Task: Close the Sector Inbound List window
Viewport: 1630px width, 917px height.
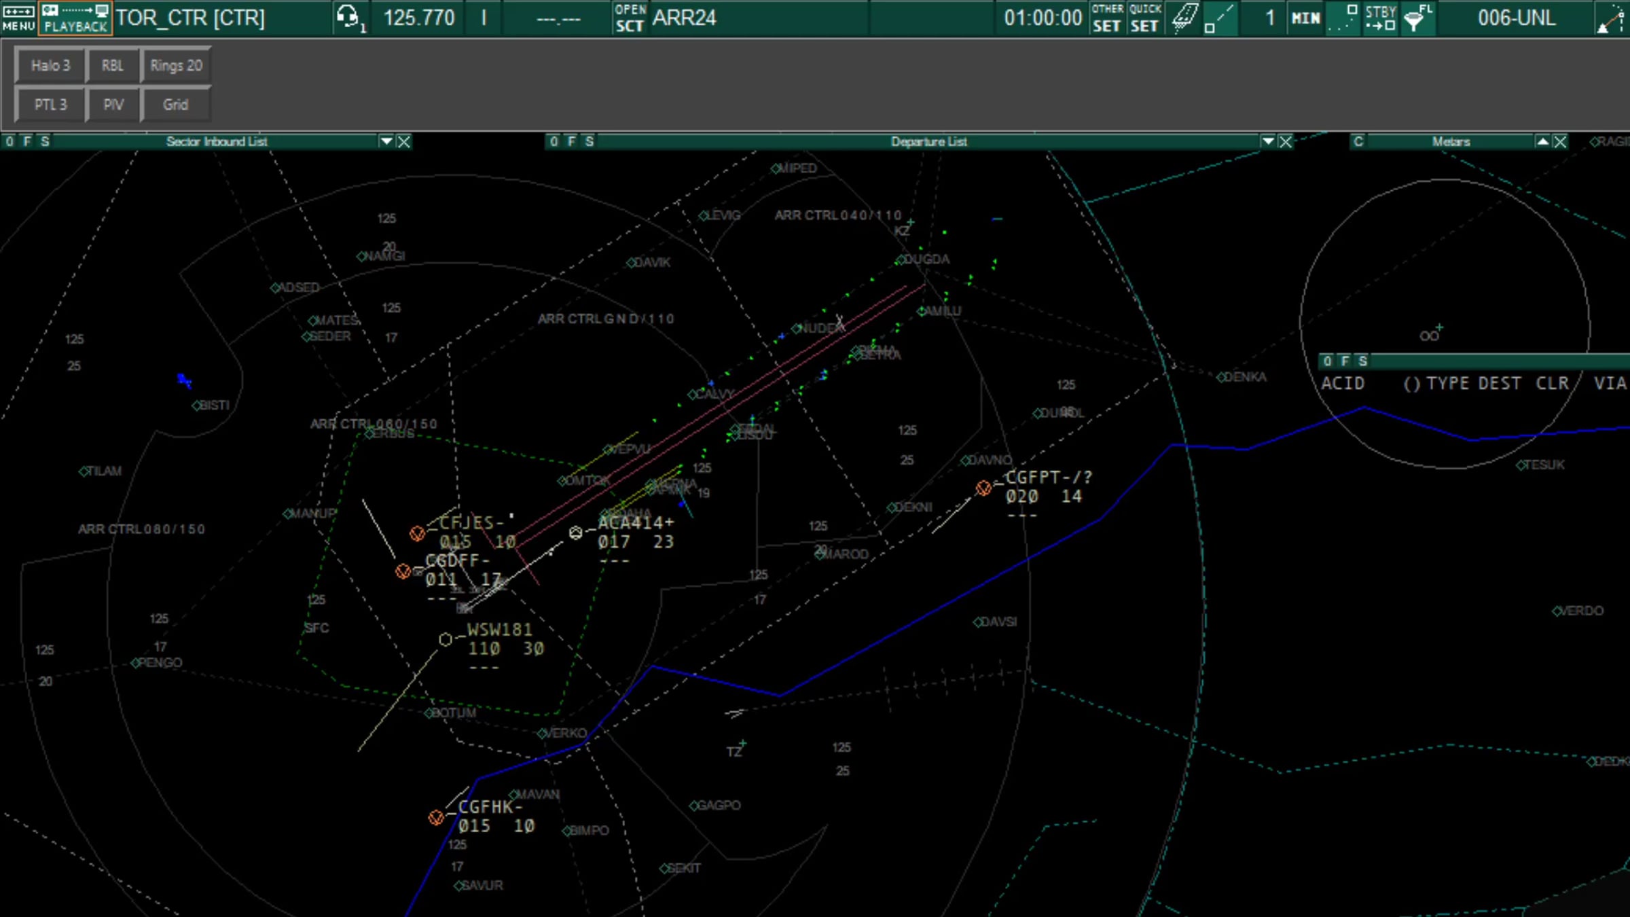Action: tap(404, 141)
